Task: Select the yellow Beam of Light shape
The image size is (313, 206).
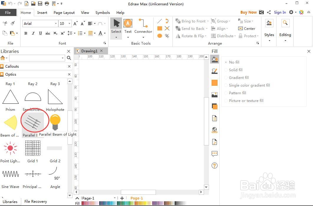Action: 11,123
